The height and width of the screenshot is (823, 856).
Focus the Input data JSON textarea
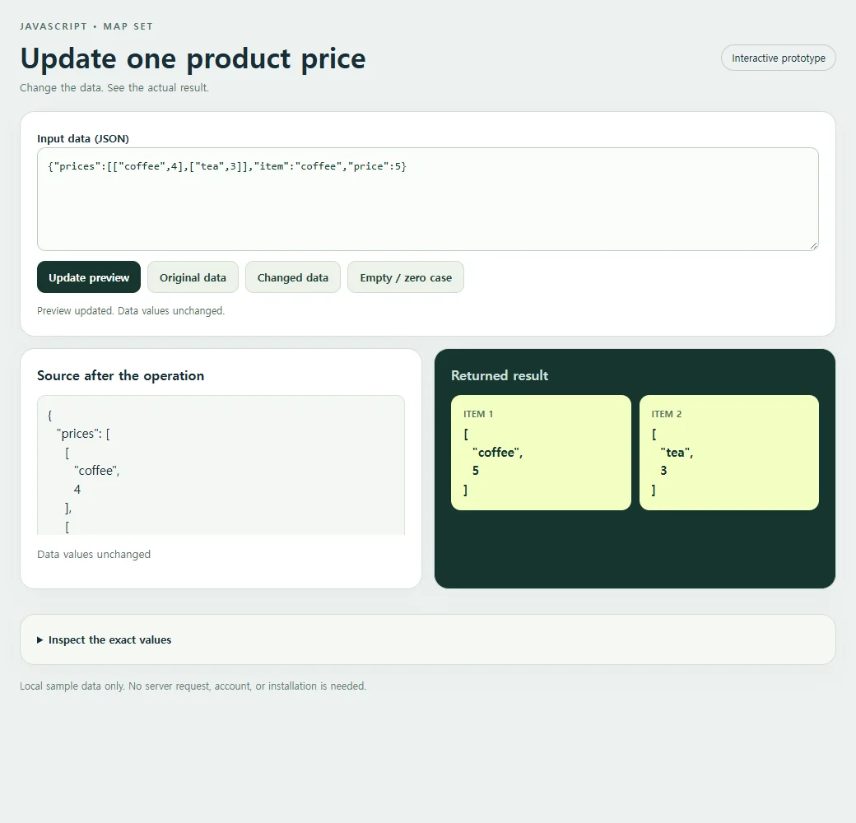click(427, 199)
